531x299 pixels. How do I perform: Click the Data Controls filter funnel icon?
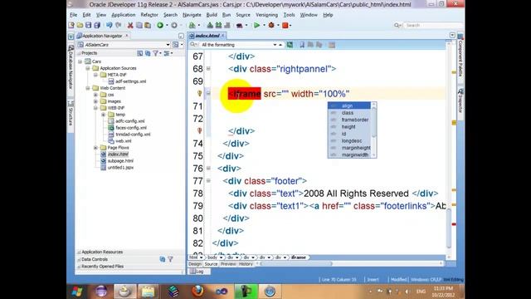[x=170, y=259]
